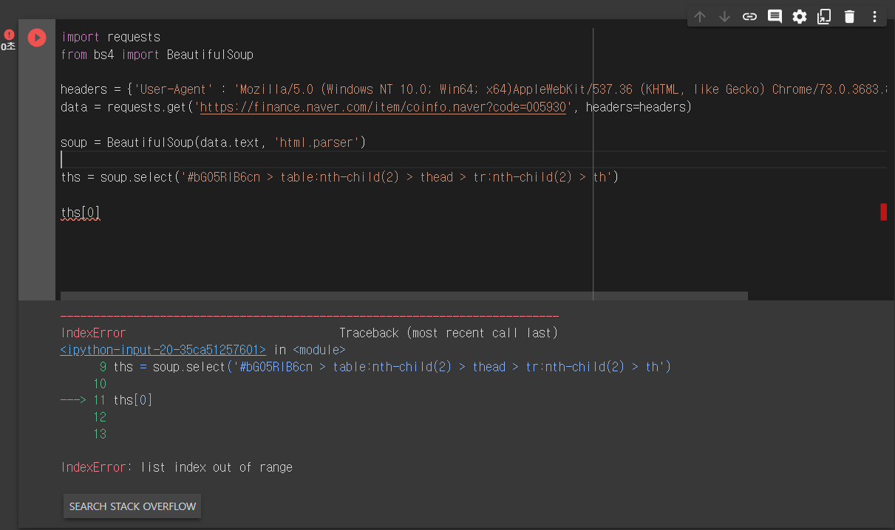The width and height of the screenshot is (895, 530).
Task: Click traceback line 11 'ths[0]'
Action: (133, 400)
